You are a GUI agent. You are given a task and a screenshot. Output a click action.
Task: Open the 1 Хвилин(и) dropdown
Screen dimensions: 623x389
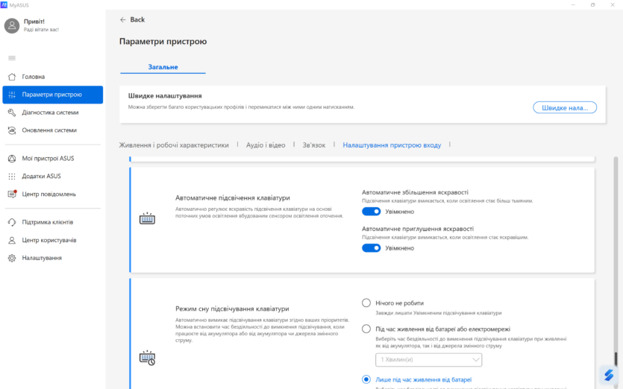click(428, 360)
